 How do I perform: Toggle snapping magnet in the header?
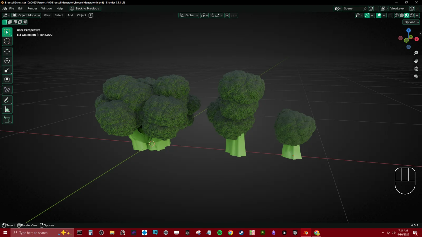point(212,16)
